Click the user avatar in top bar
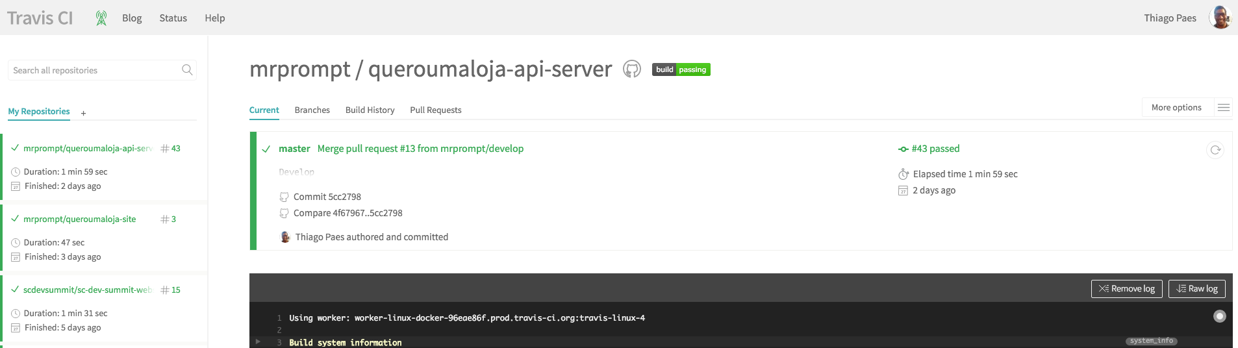 (x=1220, y=18)
